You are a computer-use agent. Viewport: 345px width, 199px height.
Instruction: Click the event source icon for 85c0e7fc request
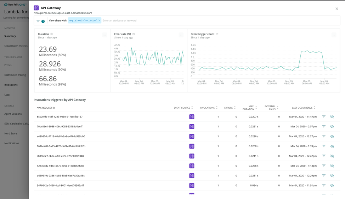192,117
